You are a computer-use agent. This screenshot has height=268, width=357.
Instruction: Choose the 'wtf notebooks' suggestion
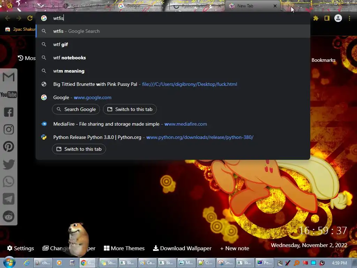(173, 58)
